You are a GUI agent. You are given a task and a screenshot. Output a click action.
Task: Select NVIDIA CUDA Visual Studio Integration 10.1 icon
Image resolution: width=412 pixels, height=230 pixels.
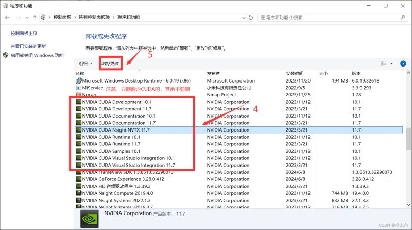coord(78,158)
